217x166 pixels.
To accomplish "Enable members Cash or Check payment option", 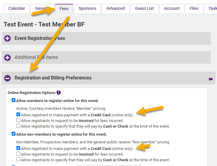I will coord(18,126).
